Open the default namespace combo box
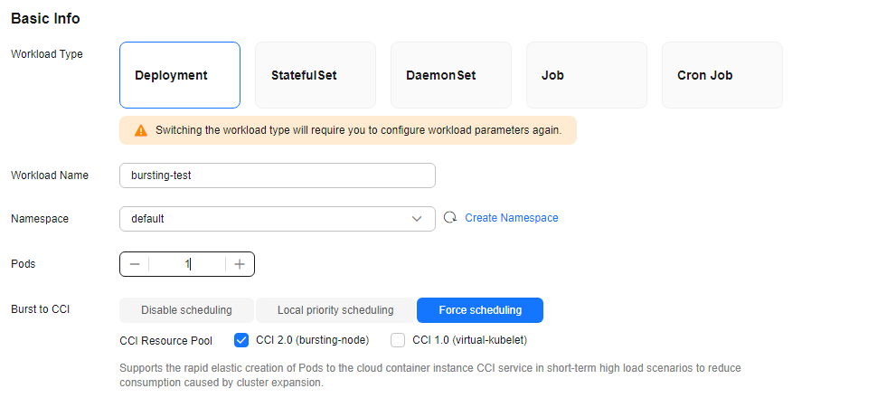 [x=278, y=219]
